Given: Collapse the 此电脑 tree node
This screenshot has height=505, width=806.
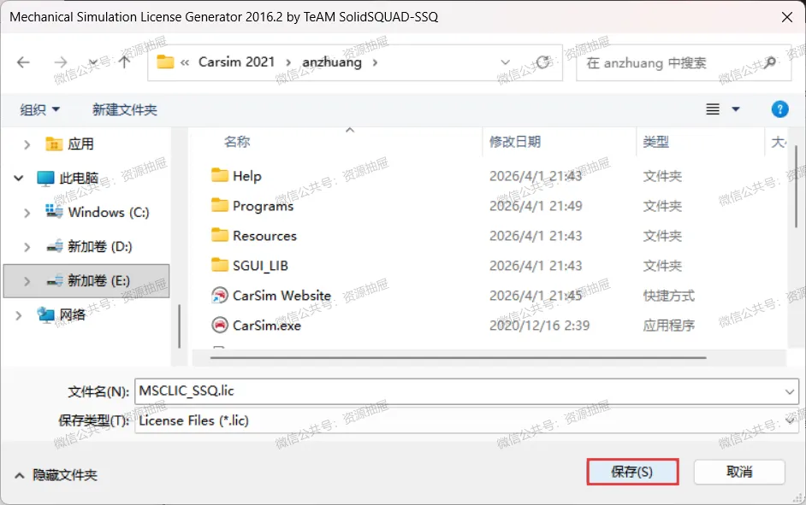Looking at the screenshot, I should 19,179.
